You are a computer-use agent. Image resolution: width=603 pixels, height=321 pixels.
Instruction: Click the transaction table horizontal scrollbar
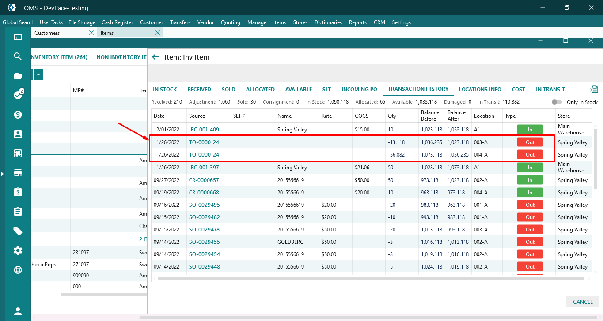click(371, 278)
